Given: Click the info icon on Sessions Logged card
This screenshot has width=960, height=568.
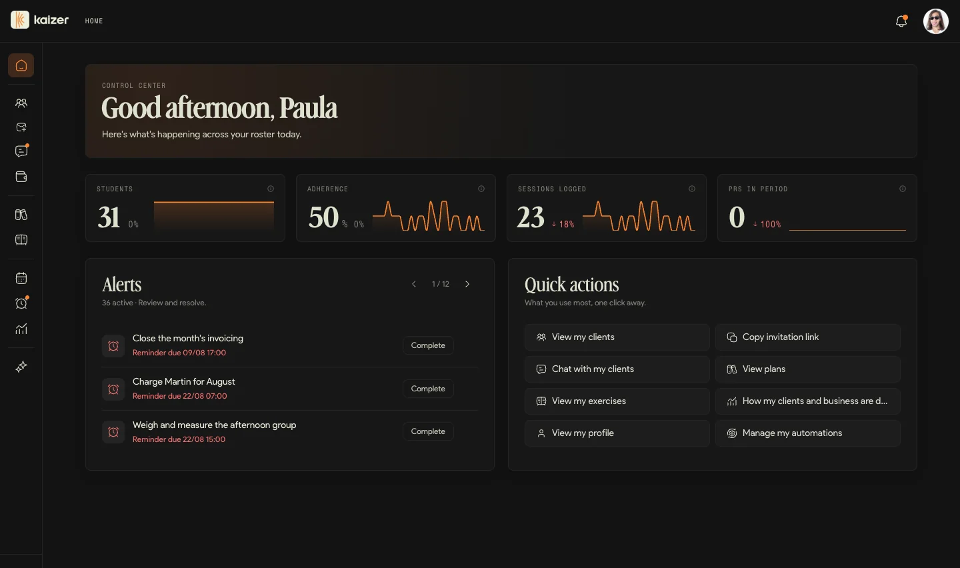Looking at the screenshot, I should click(x=692, y=189).
